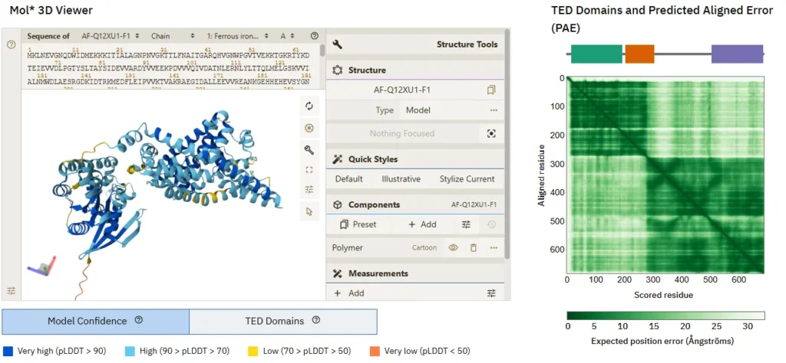Screen dimensions: 786x363
Task: Toggle fullscreen expanded viewport icon
Action: coord(309,170)
